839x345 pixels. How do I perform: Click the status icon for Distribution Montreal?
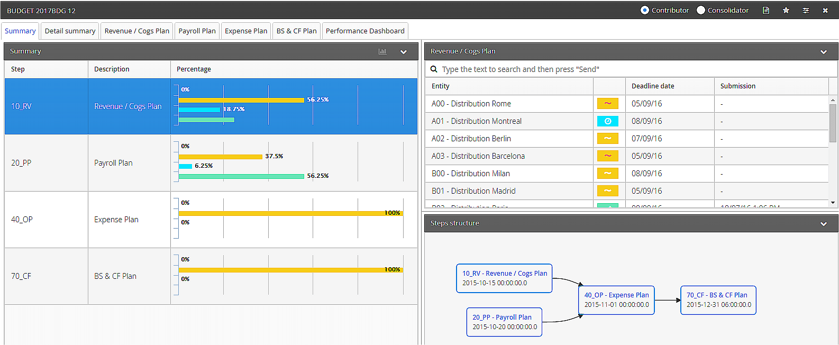coord(608,121)
